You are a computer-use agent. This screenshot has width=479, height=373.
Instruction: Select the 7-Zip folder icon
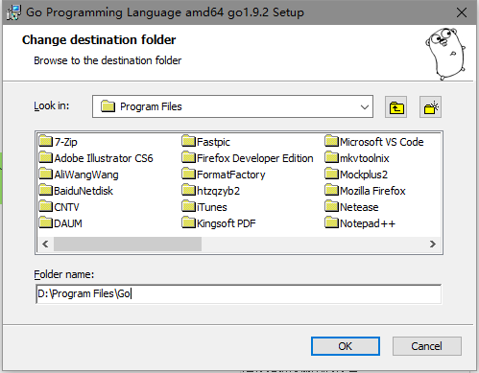45,141
